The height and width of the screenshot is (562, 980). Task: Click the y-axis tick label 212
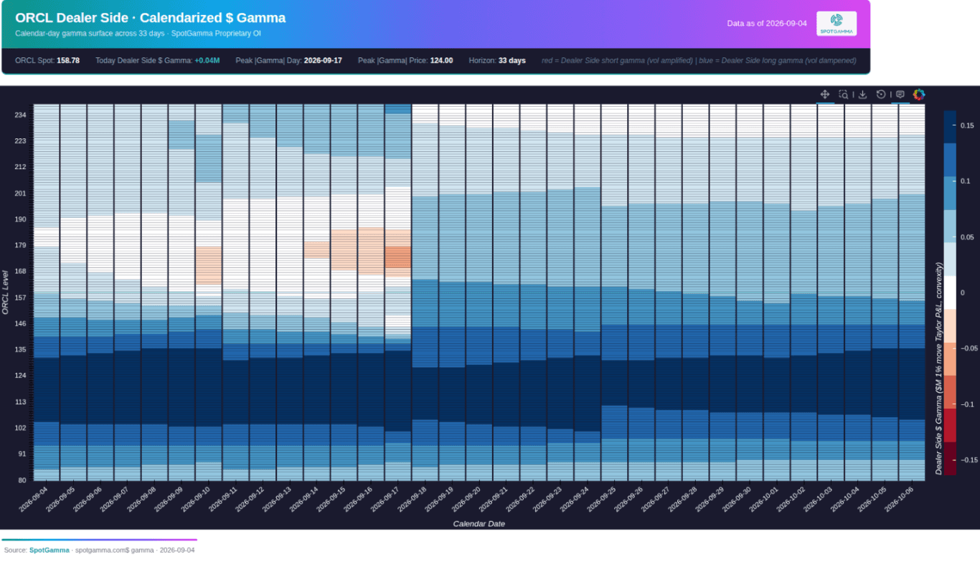(x=20, y=167)
